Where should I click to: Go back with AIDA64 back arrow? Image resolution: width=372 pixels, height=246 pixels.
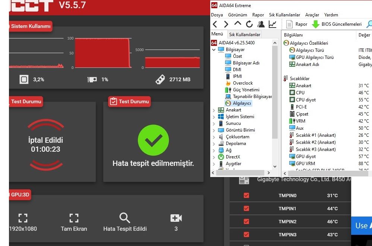click(215, 24)
